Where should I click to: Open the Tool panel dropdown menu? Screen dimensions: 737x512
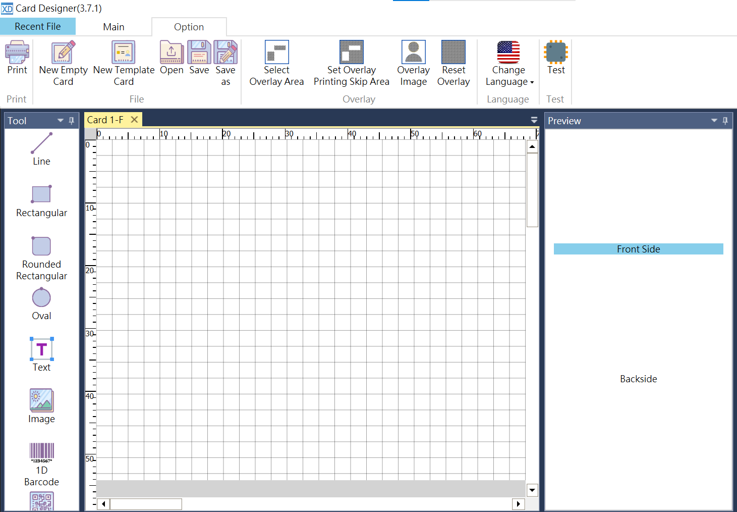[60, 120]
